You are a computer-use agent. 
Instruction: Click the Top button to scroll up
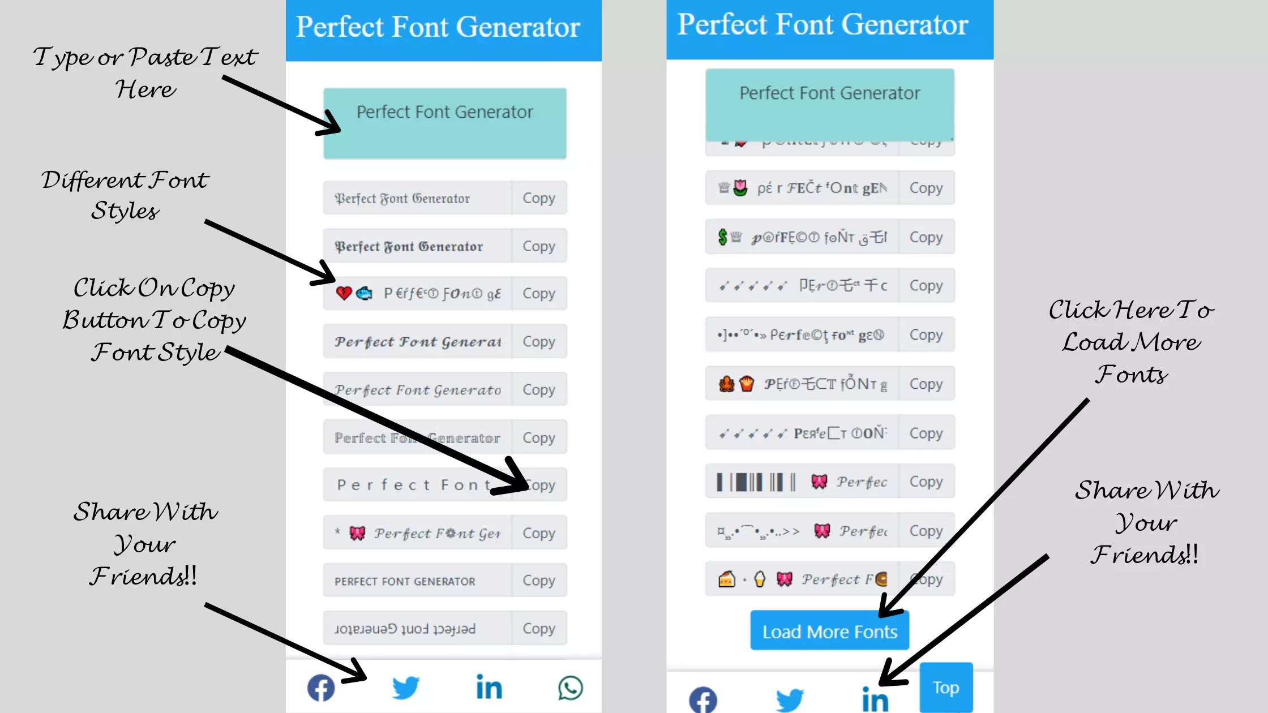point(946,688)
